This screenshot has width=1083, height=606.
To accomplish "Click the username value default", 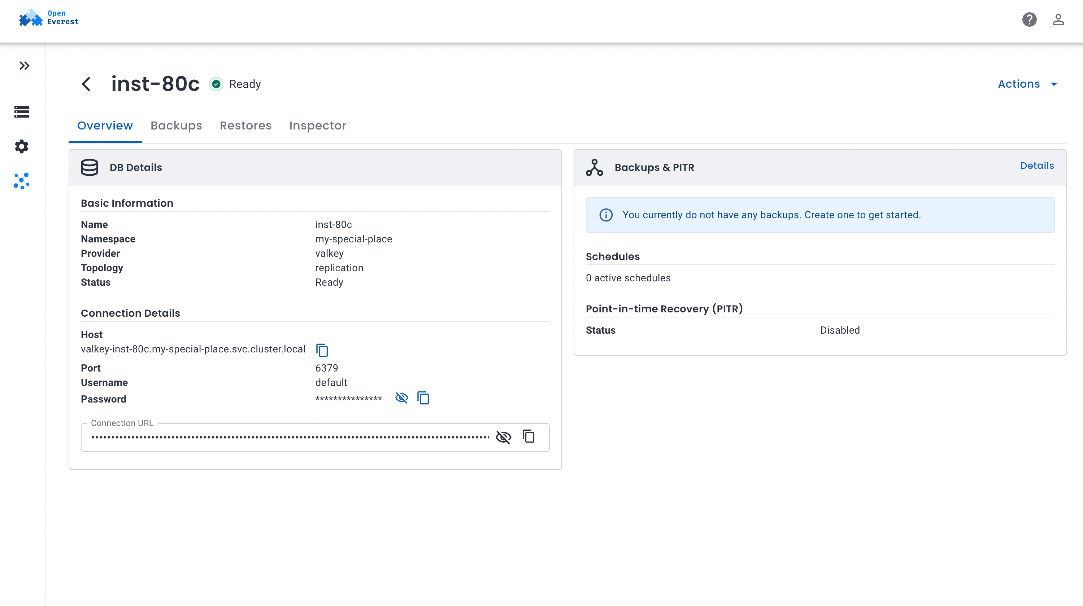I will pyautogui.click(x=331, y=383).
